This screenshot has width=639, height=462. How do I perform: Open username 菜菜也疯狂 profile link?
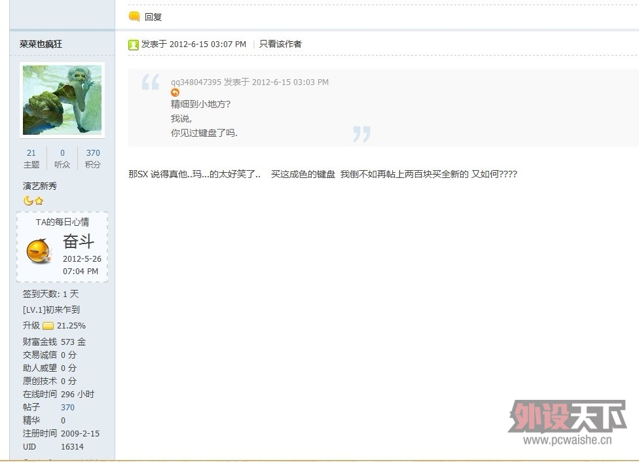pyautogui.click(x=41, y=44)
